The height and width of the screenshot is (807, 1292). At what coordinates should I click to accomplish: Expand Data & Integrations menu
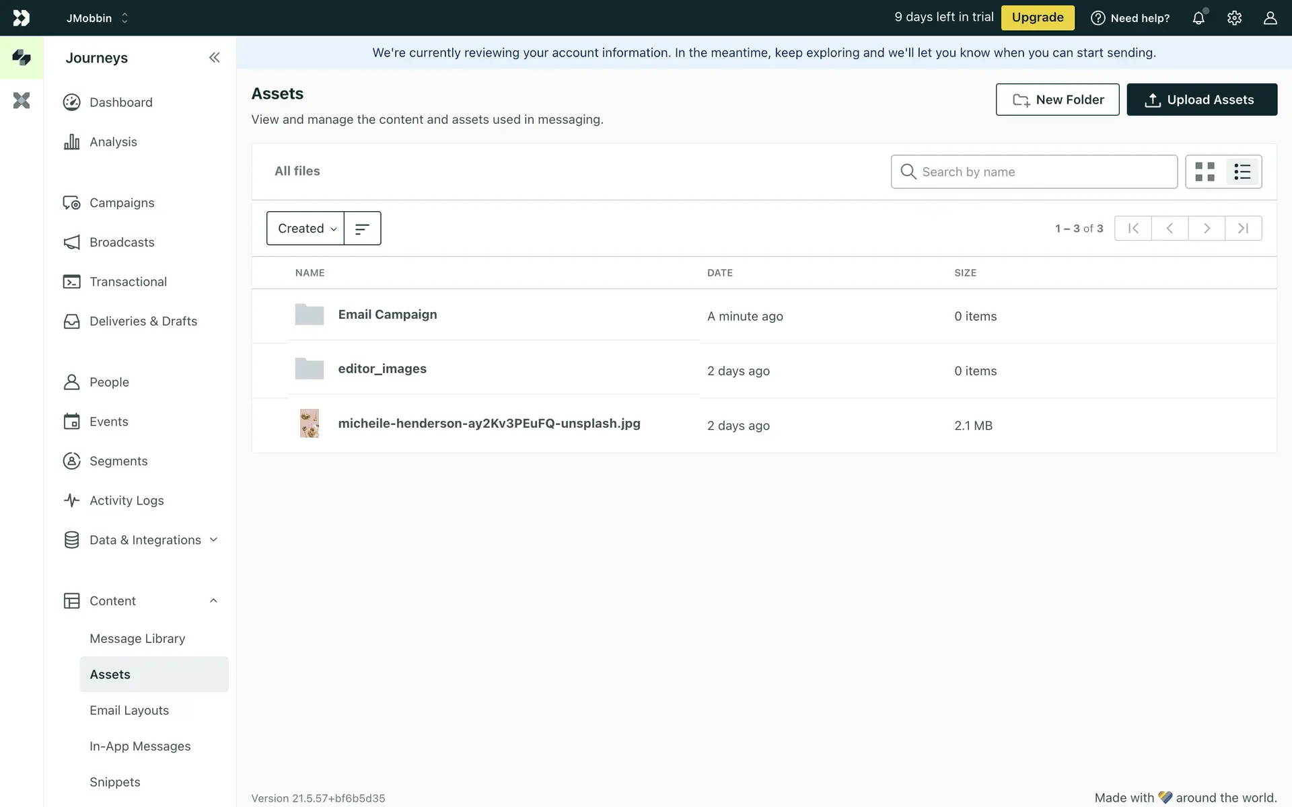point(213,540)
